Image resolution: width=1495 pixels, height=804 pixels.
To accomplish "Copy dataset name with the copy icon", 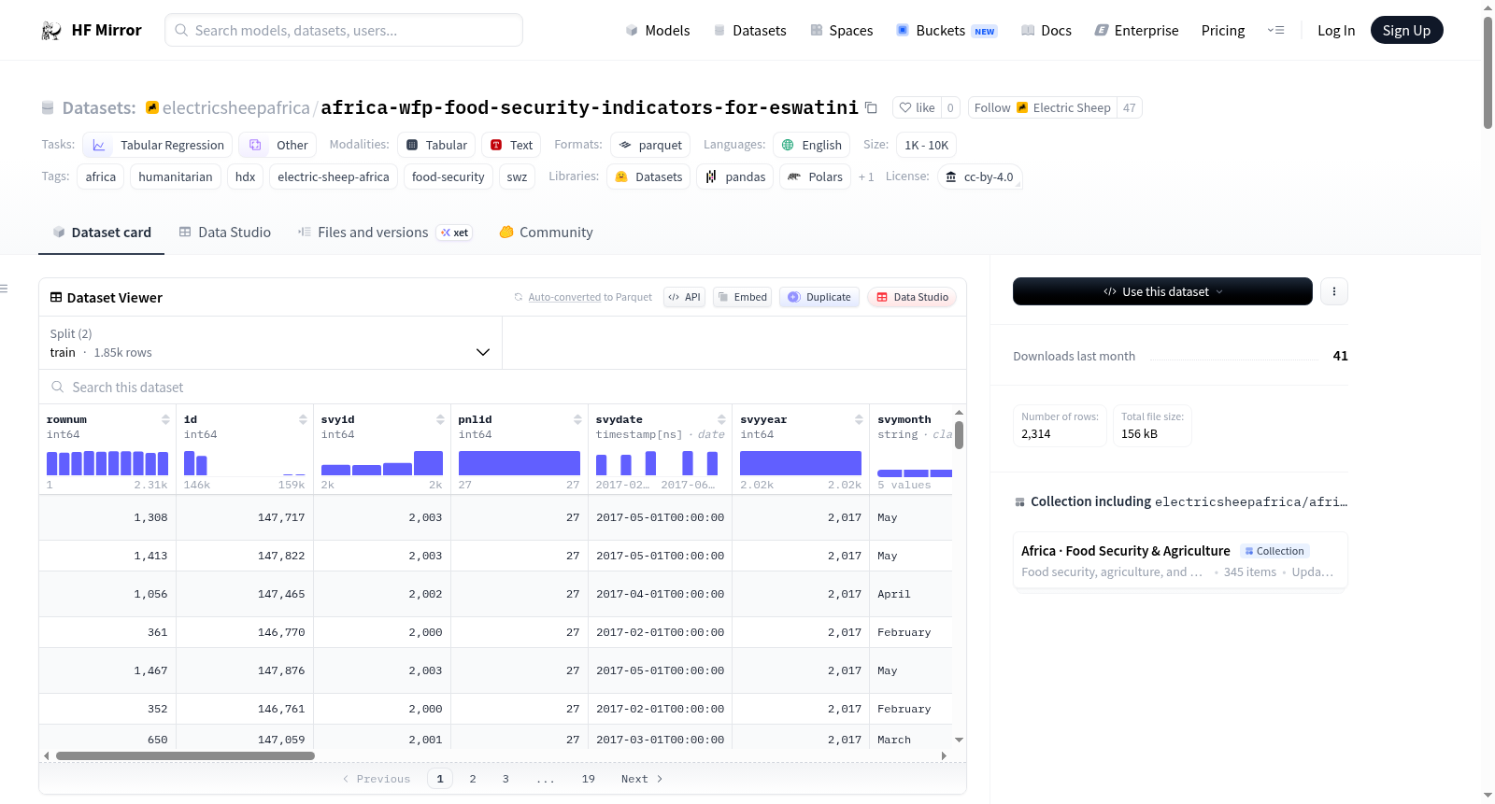I will (x=871, y=107).
